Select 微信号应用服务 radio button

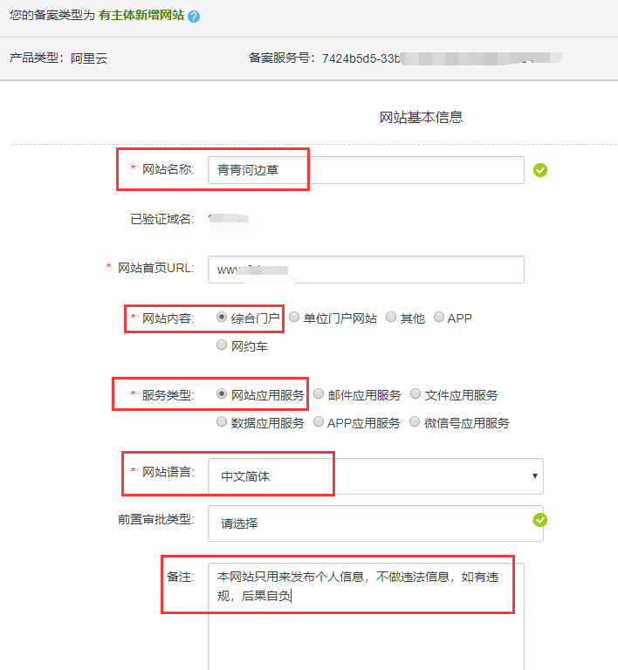pos(415,422)
